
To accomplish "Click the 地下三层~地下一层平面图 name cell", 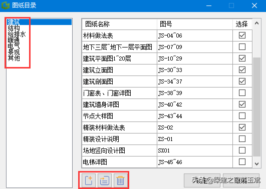I will click(x=119, y=47).
